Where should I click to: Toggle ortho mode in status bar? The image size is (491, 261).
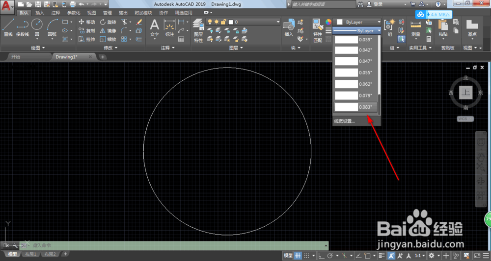pyautogui.click(x=321, y=256)
